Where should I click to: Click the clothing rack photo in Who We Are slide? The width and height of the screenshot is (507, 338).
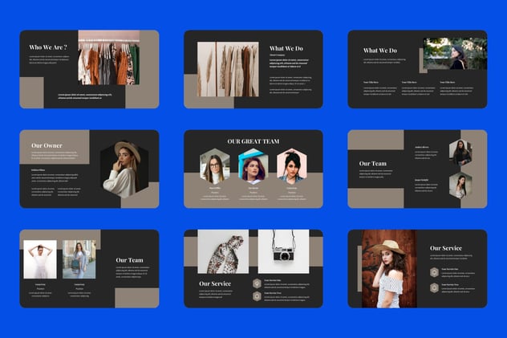109,58
